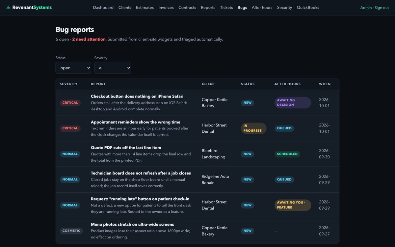Click the Bluebird Landscaping client cell
The image size is (395, 247).
coord(214,154)
